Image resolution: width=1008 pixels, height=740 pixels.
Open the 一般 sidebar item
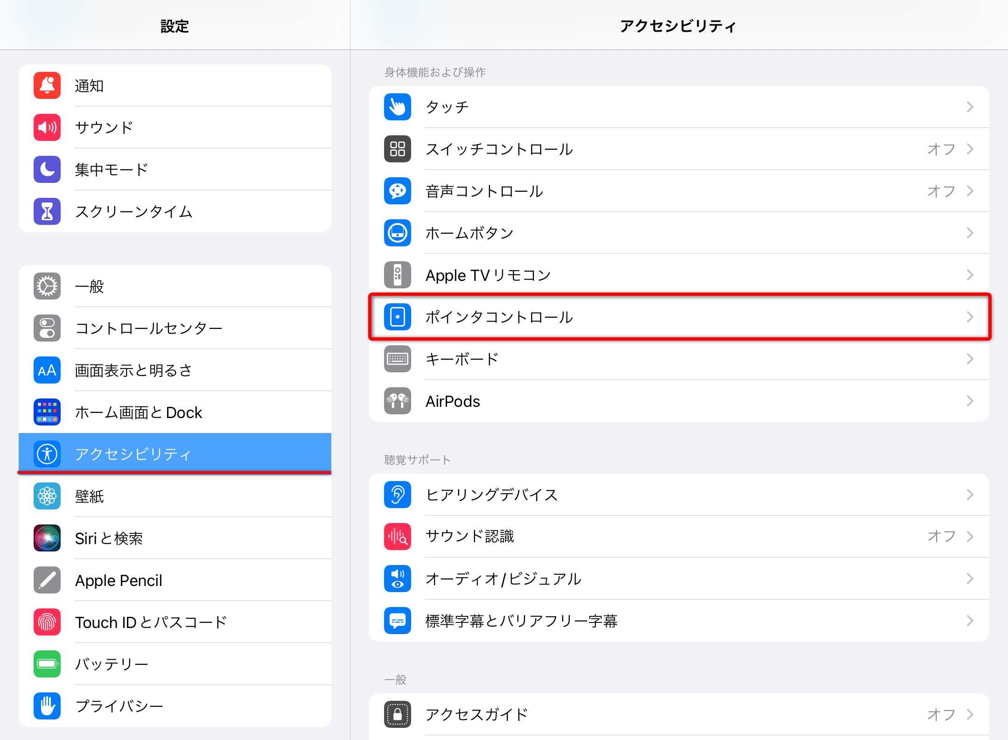(47, 286)
